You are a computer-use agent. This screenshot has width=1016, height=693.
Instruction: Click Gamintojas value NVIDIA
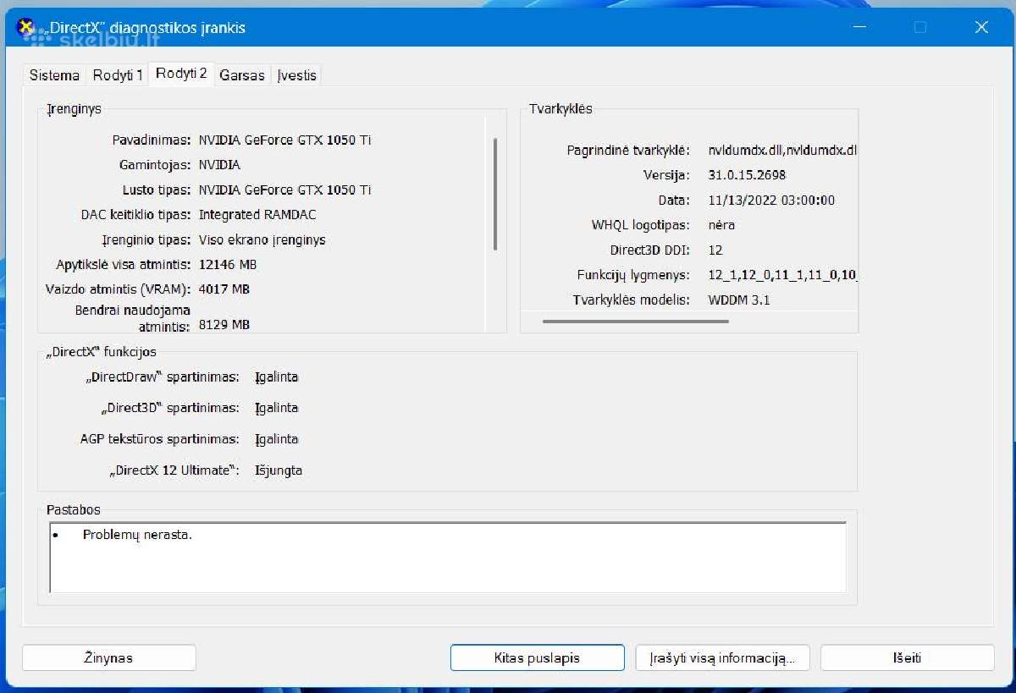click(219, 165)
